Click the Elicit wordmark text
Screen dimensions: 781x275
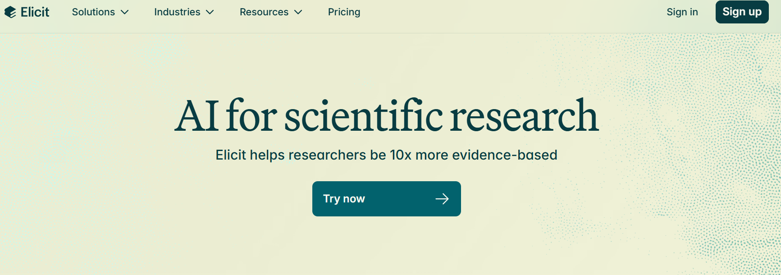[x=35, y=12]
